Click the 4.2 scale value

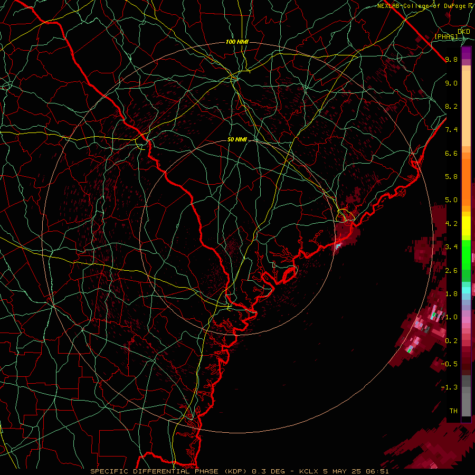[451, 224]
